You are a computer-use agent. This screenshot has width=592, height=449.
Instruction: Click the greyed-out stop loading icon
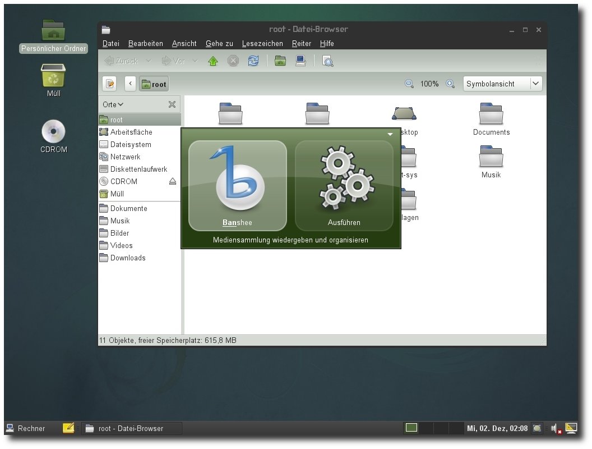tap(233, 61)
